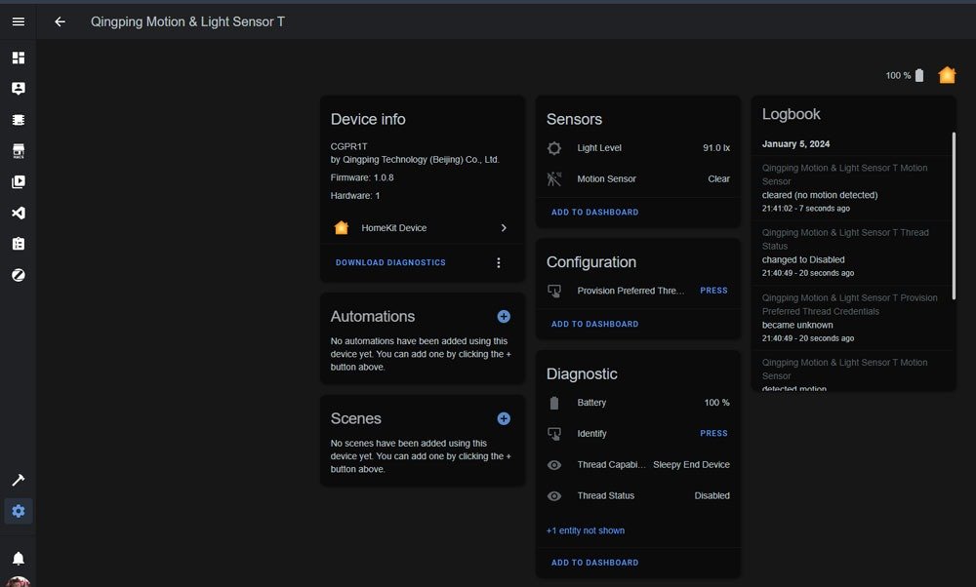Open Settings gear in sidebar

point(19,511)
